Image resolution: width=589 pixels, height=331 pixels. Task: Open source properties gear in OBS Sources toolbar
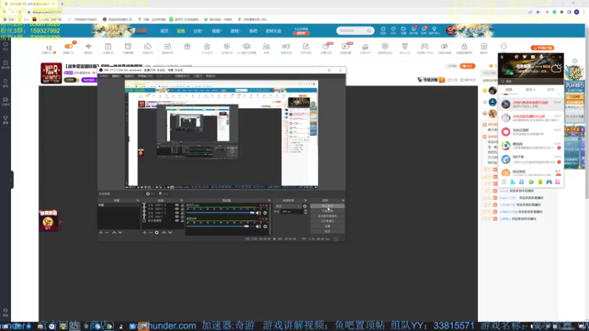pos(157,232)
